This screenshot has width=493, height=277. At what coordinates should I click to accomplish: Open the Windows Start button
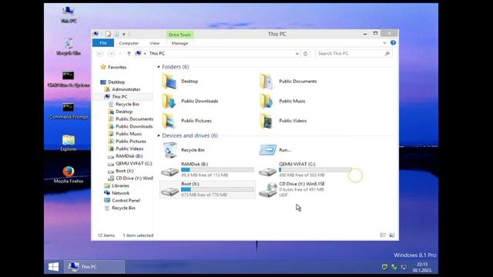click(53, 267)
